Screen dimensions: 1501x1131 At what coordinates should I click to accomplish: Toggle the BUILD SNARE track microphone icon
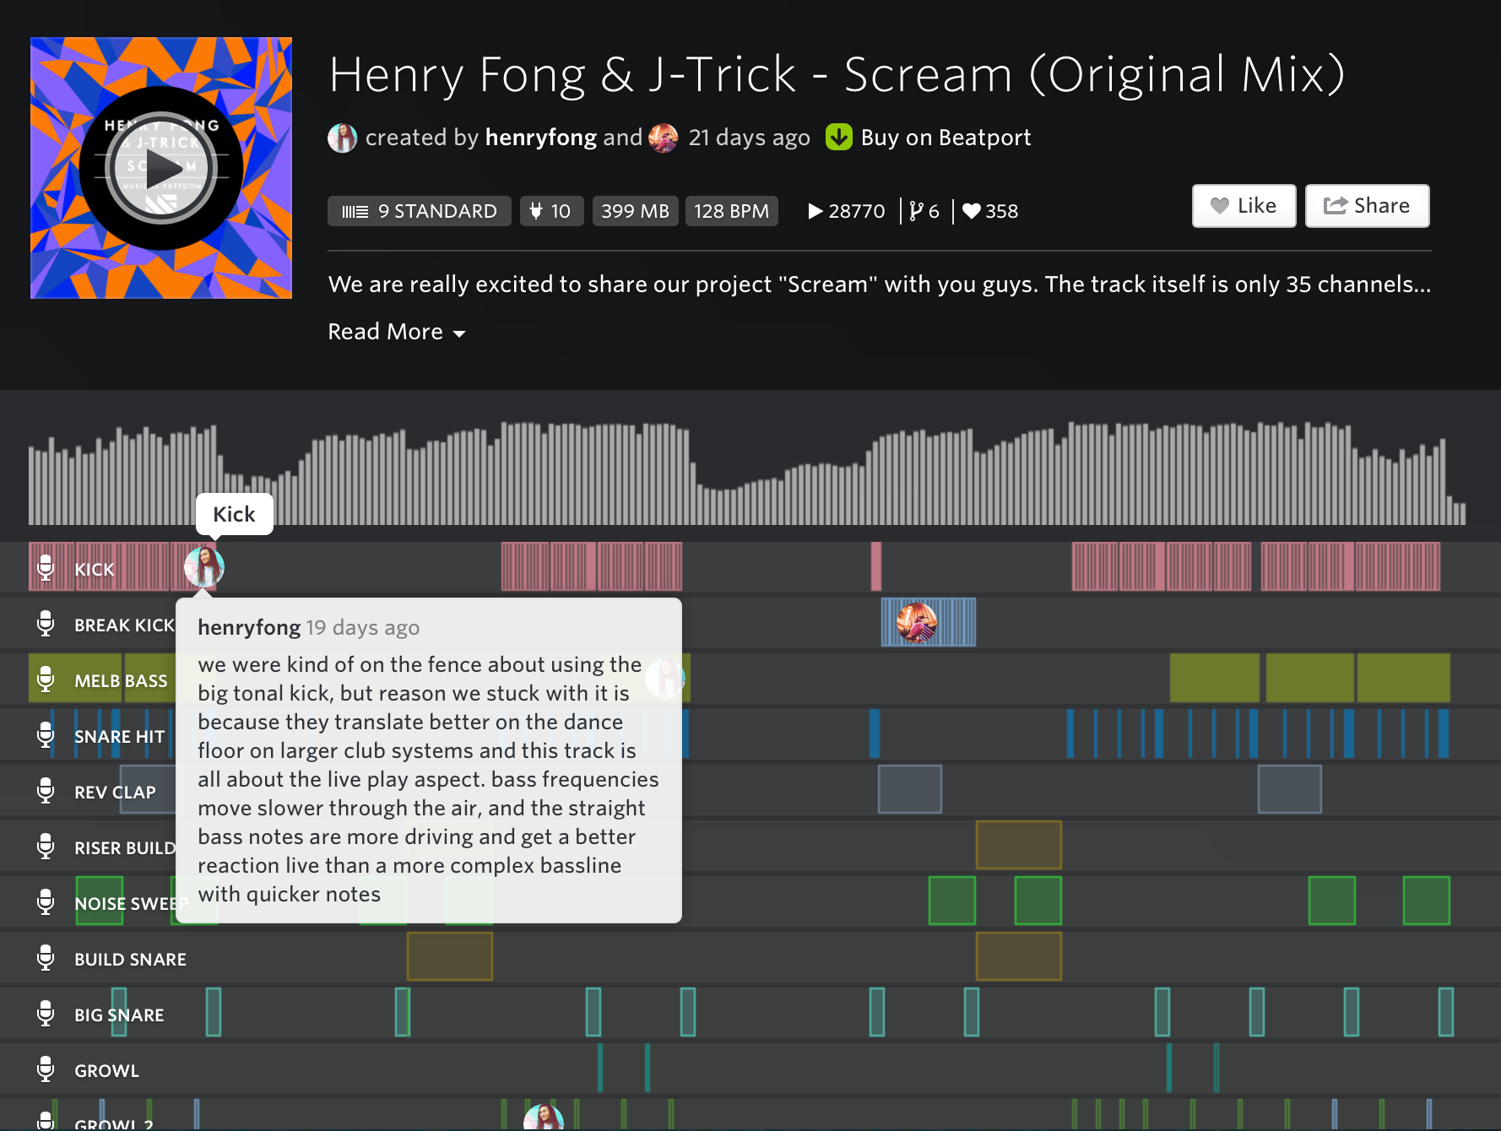click(x=46, y=958)
